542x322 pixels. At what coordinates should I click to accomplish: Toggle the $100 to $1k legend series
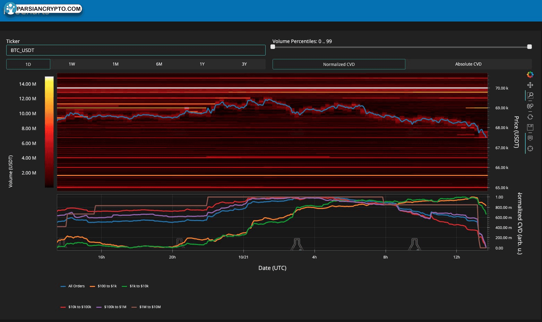[103, 286]
